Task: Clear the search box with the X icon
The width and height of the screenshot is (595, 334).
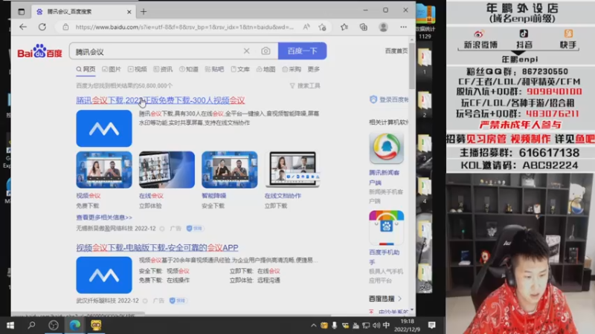Action: point(247,50)
